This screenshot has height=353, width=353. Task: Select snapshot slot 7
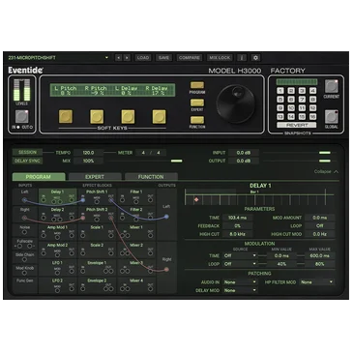click(302, 100)
